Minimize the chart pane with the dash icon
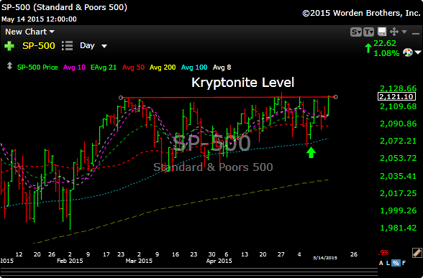The height and width of the screenshot is (278, 423). click(x=416, y=33)
